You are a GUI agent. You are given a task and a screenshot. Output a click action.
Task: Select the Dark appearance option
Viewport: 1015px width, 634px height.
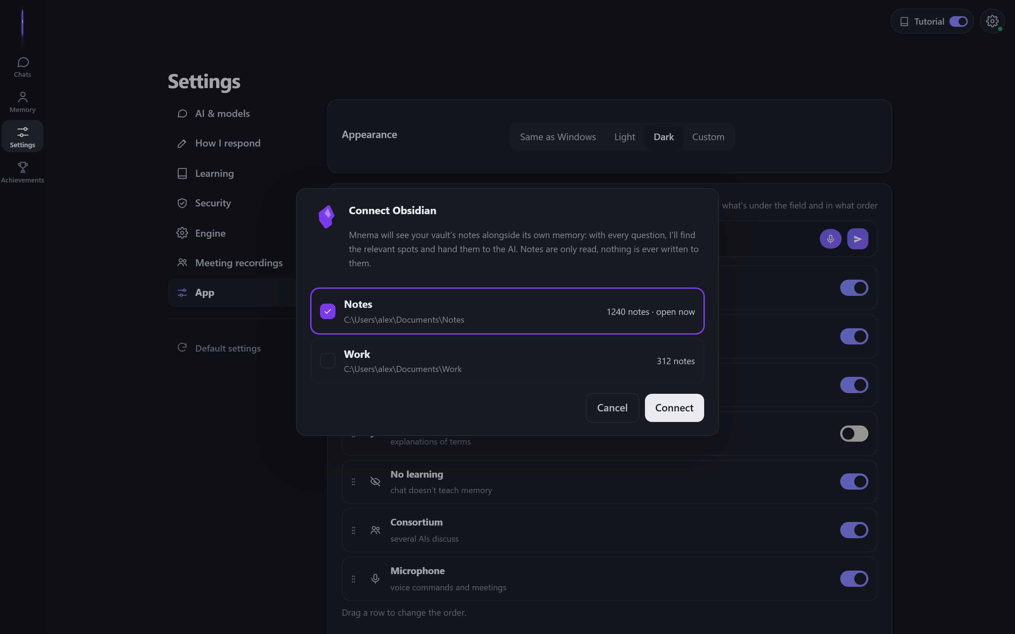tap(664, 137)
